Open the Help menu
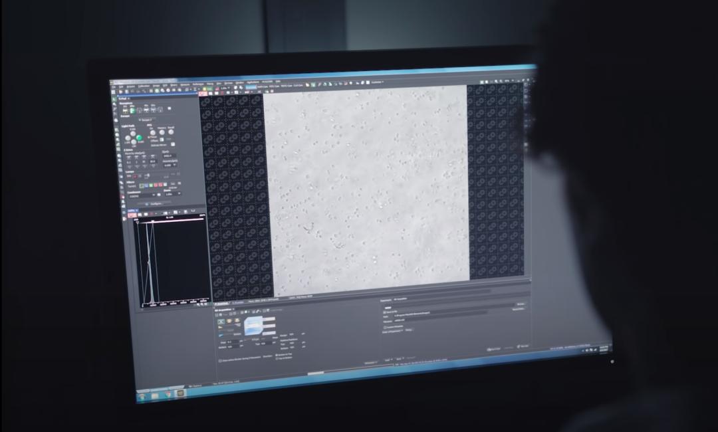This screenshot has width=718, height=432. pos(277,82)
